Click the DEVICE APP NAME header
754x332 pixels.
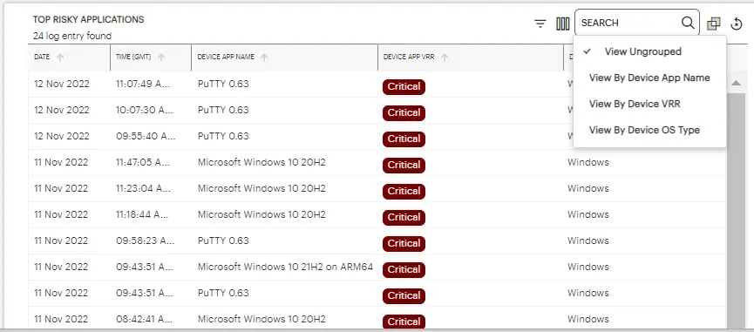[226, 57]
